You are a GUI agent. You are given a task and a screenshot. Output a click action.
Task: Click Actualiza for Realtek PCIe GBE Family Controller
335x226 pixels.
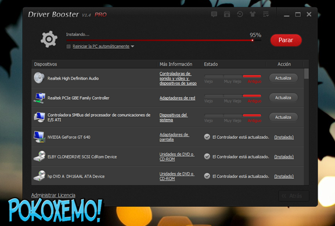point(283,98)
